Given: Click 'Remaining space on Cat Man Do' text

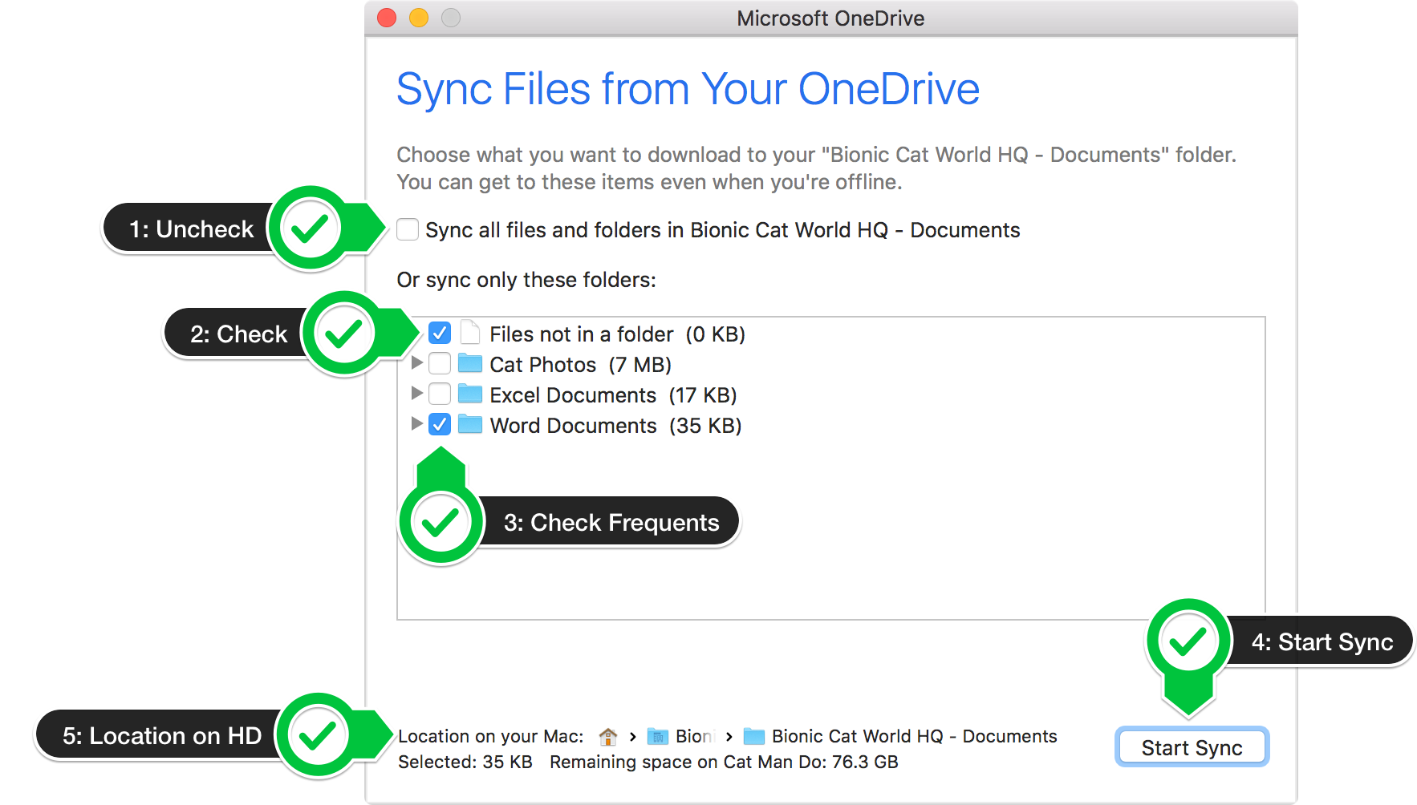Looking at the screenshot, I should tap(724, 762).
